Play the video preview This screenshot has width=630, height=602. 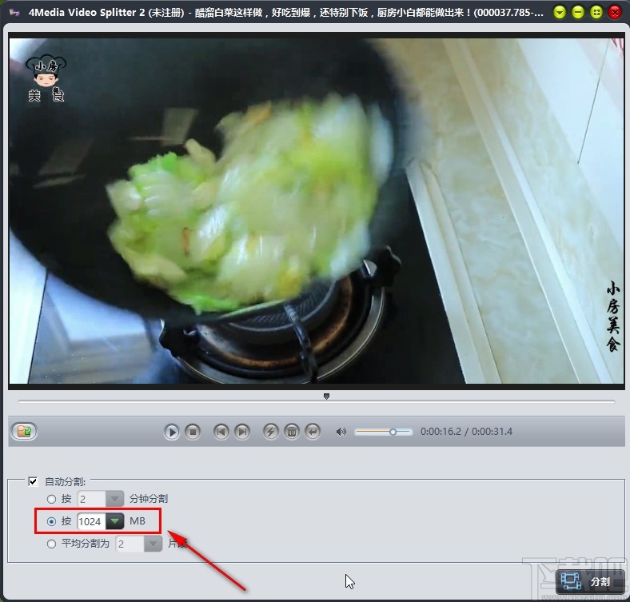click(x=172, y=432)
